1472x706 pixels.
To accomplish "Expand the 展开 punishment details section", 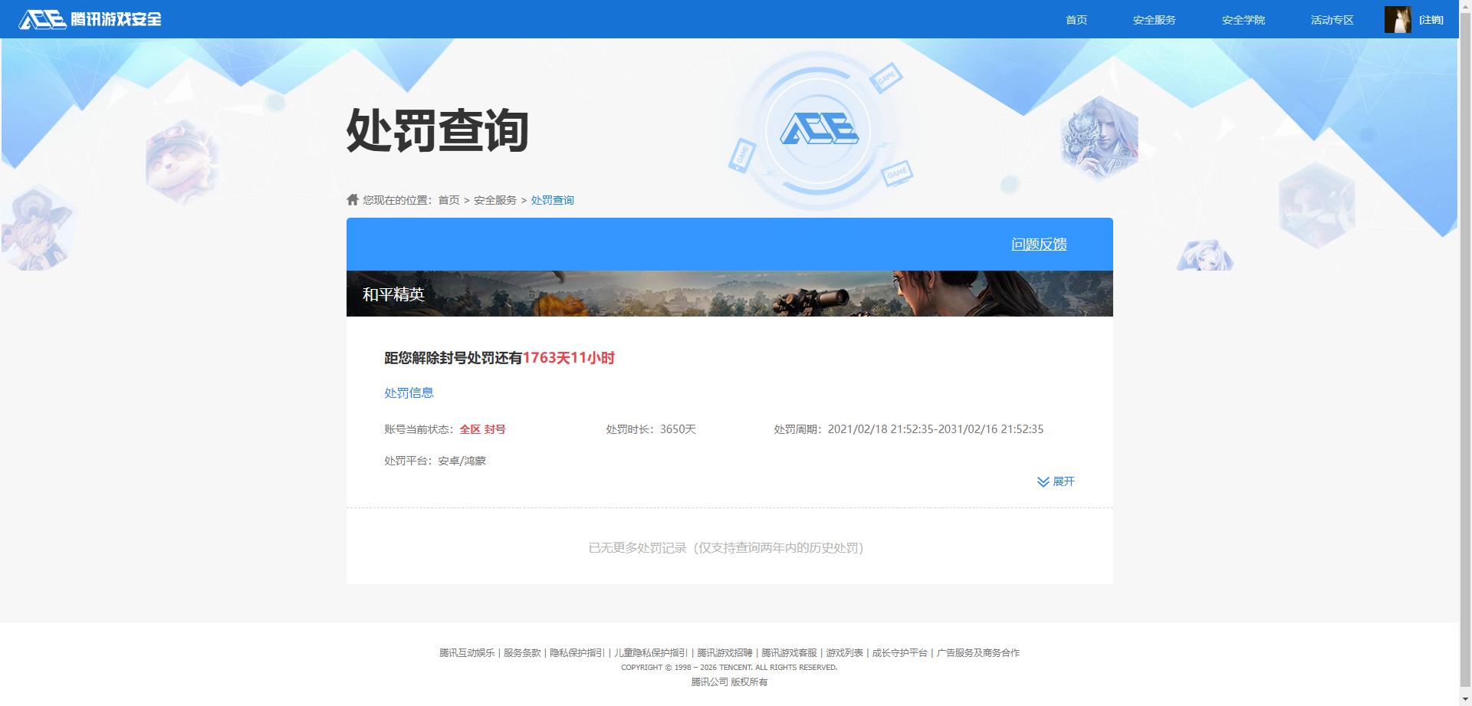I will pyautogui.click(x=1063, y=481).
